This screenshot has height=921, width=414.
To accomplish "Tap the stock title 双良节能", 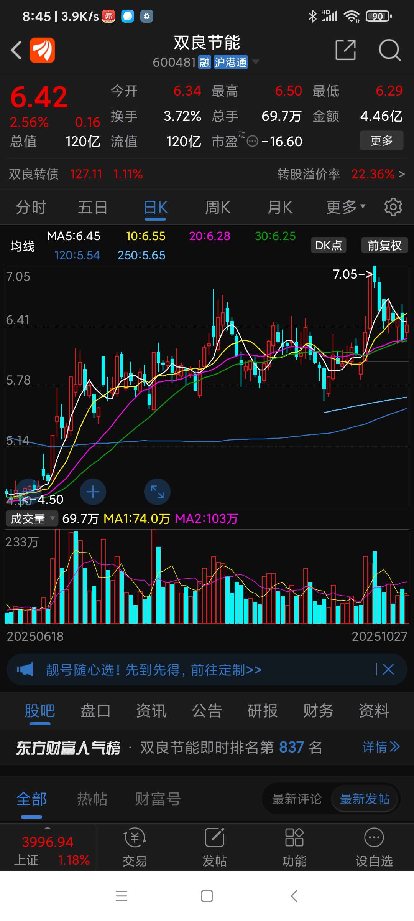I will tap(207, 42).
